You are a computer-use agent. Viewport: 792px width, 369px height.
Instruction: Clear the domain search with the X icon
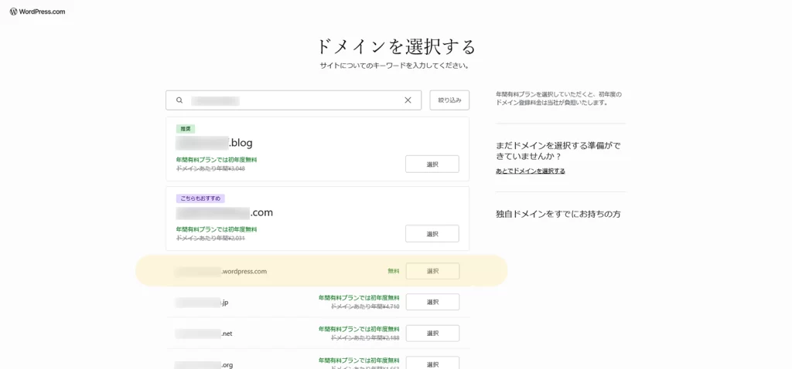point(408,100)
